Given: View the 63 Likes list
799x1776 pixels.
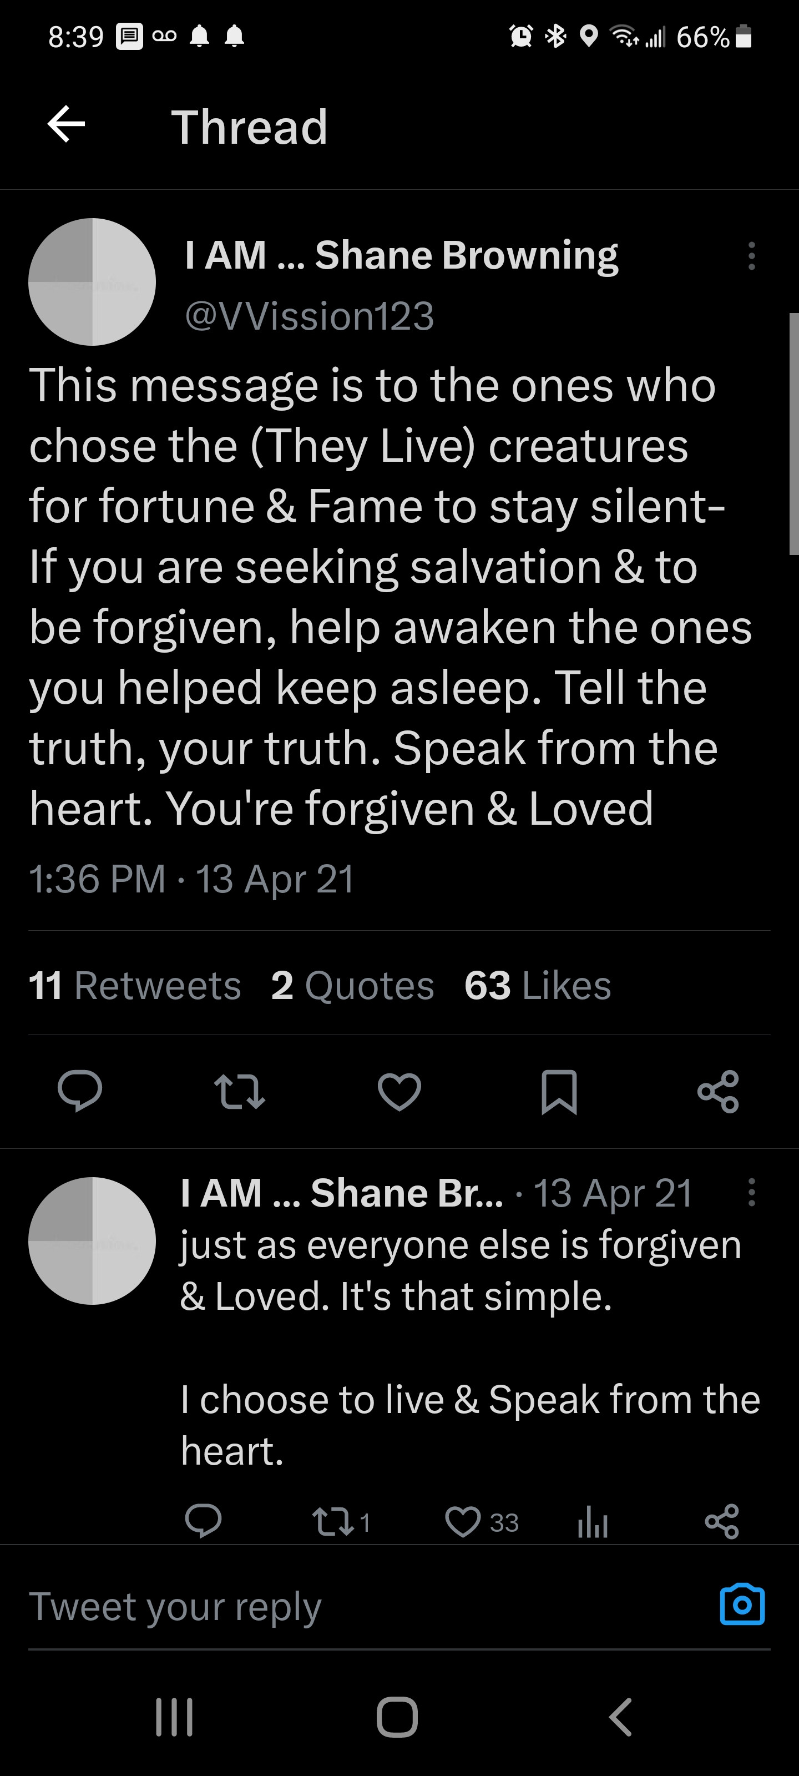Looking at the screenshot, I should point(538,985).
